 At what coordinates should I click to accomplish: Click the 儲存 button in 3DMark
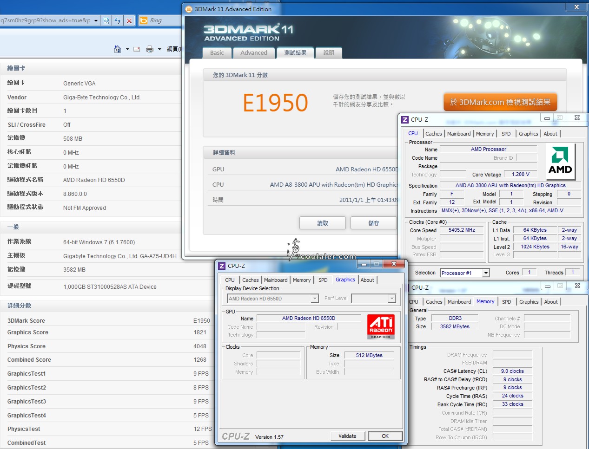[x=374, y=223]
